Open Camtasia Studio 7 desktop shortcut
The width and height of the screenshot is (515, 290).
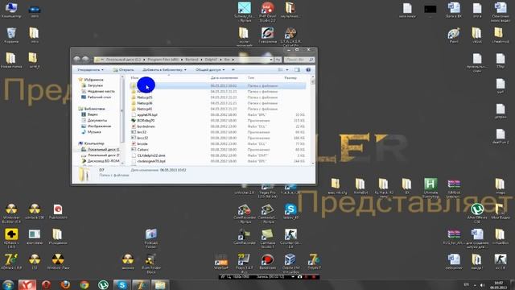pyautogui.click(x=267, y=238)
